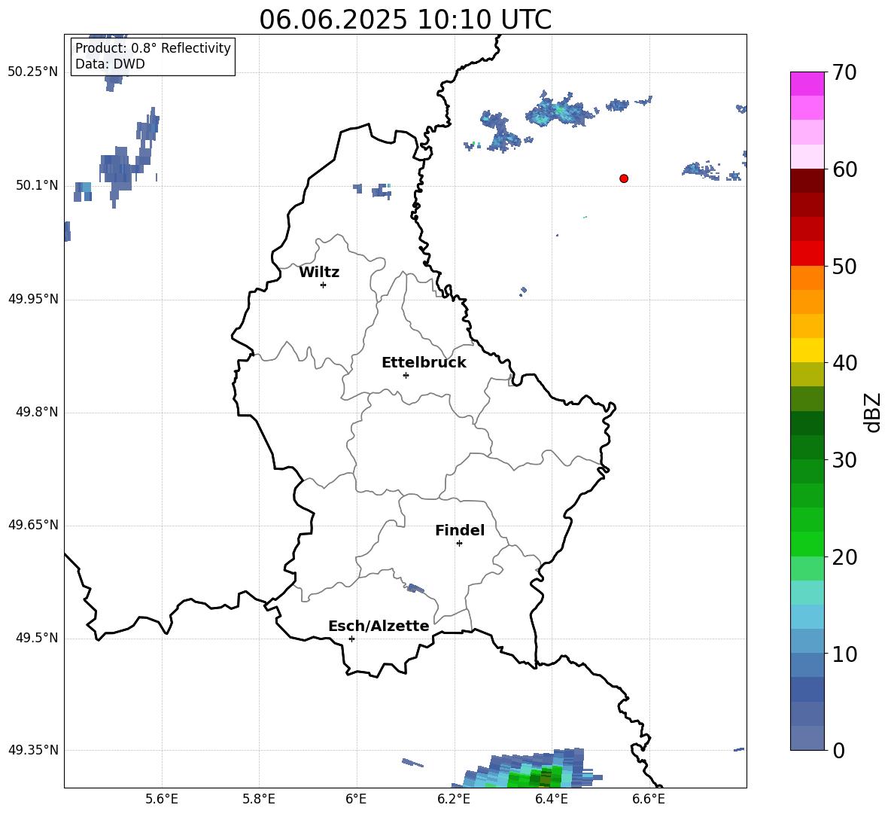The image size is (891, 814).
Task: Click the orange colorbar segment below 50
Action: [x=807, y=278]
